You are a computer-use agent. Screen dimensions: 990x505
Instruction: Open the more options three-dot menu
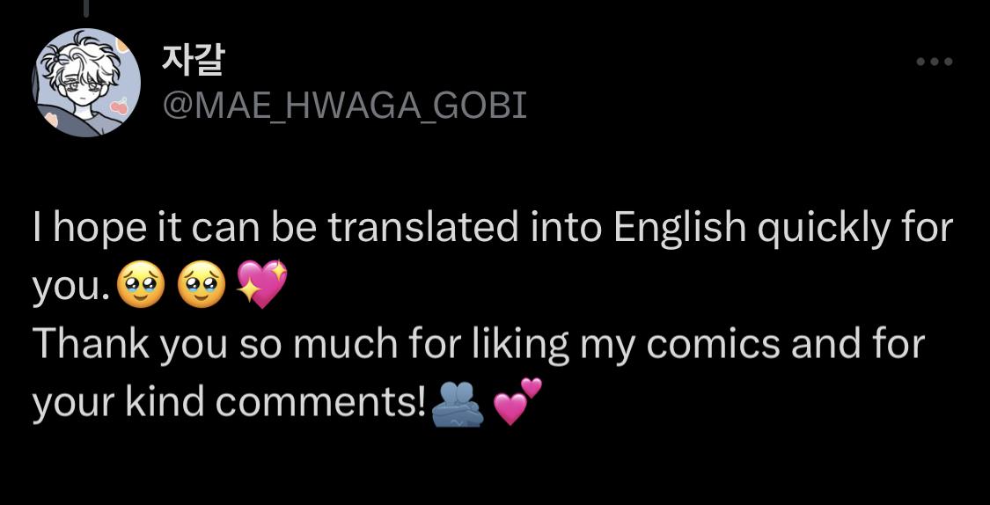tap(934, 62)
